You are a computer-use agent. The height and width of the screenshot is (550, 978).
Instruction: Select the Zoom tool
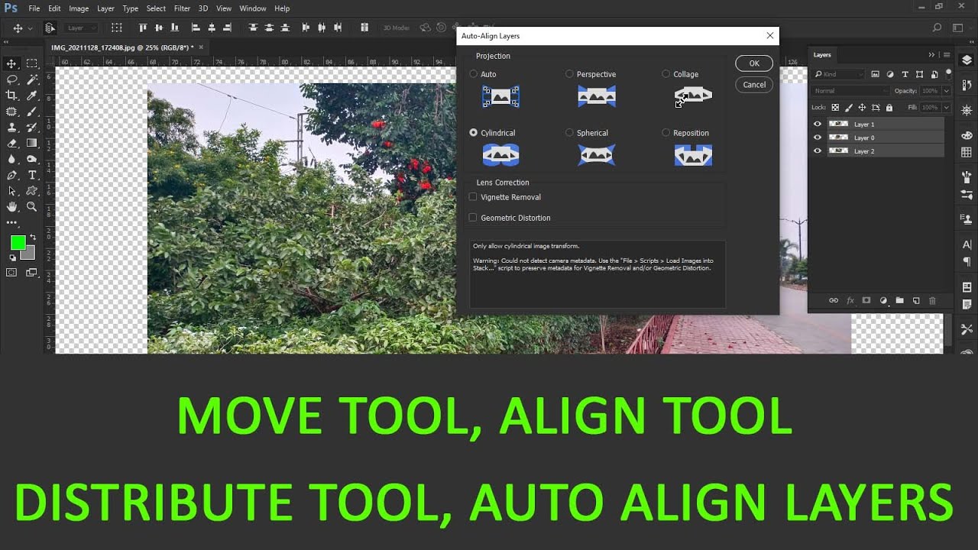(32, 206)
